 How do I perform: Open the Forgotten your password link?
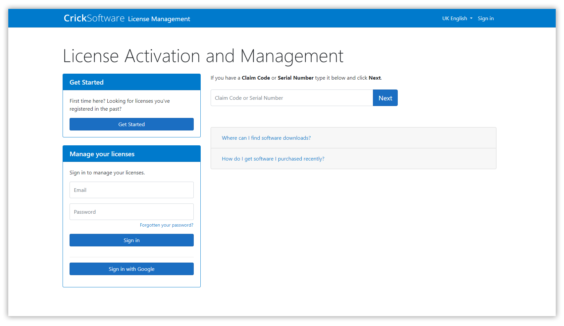[166, 225]
